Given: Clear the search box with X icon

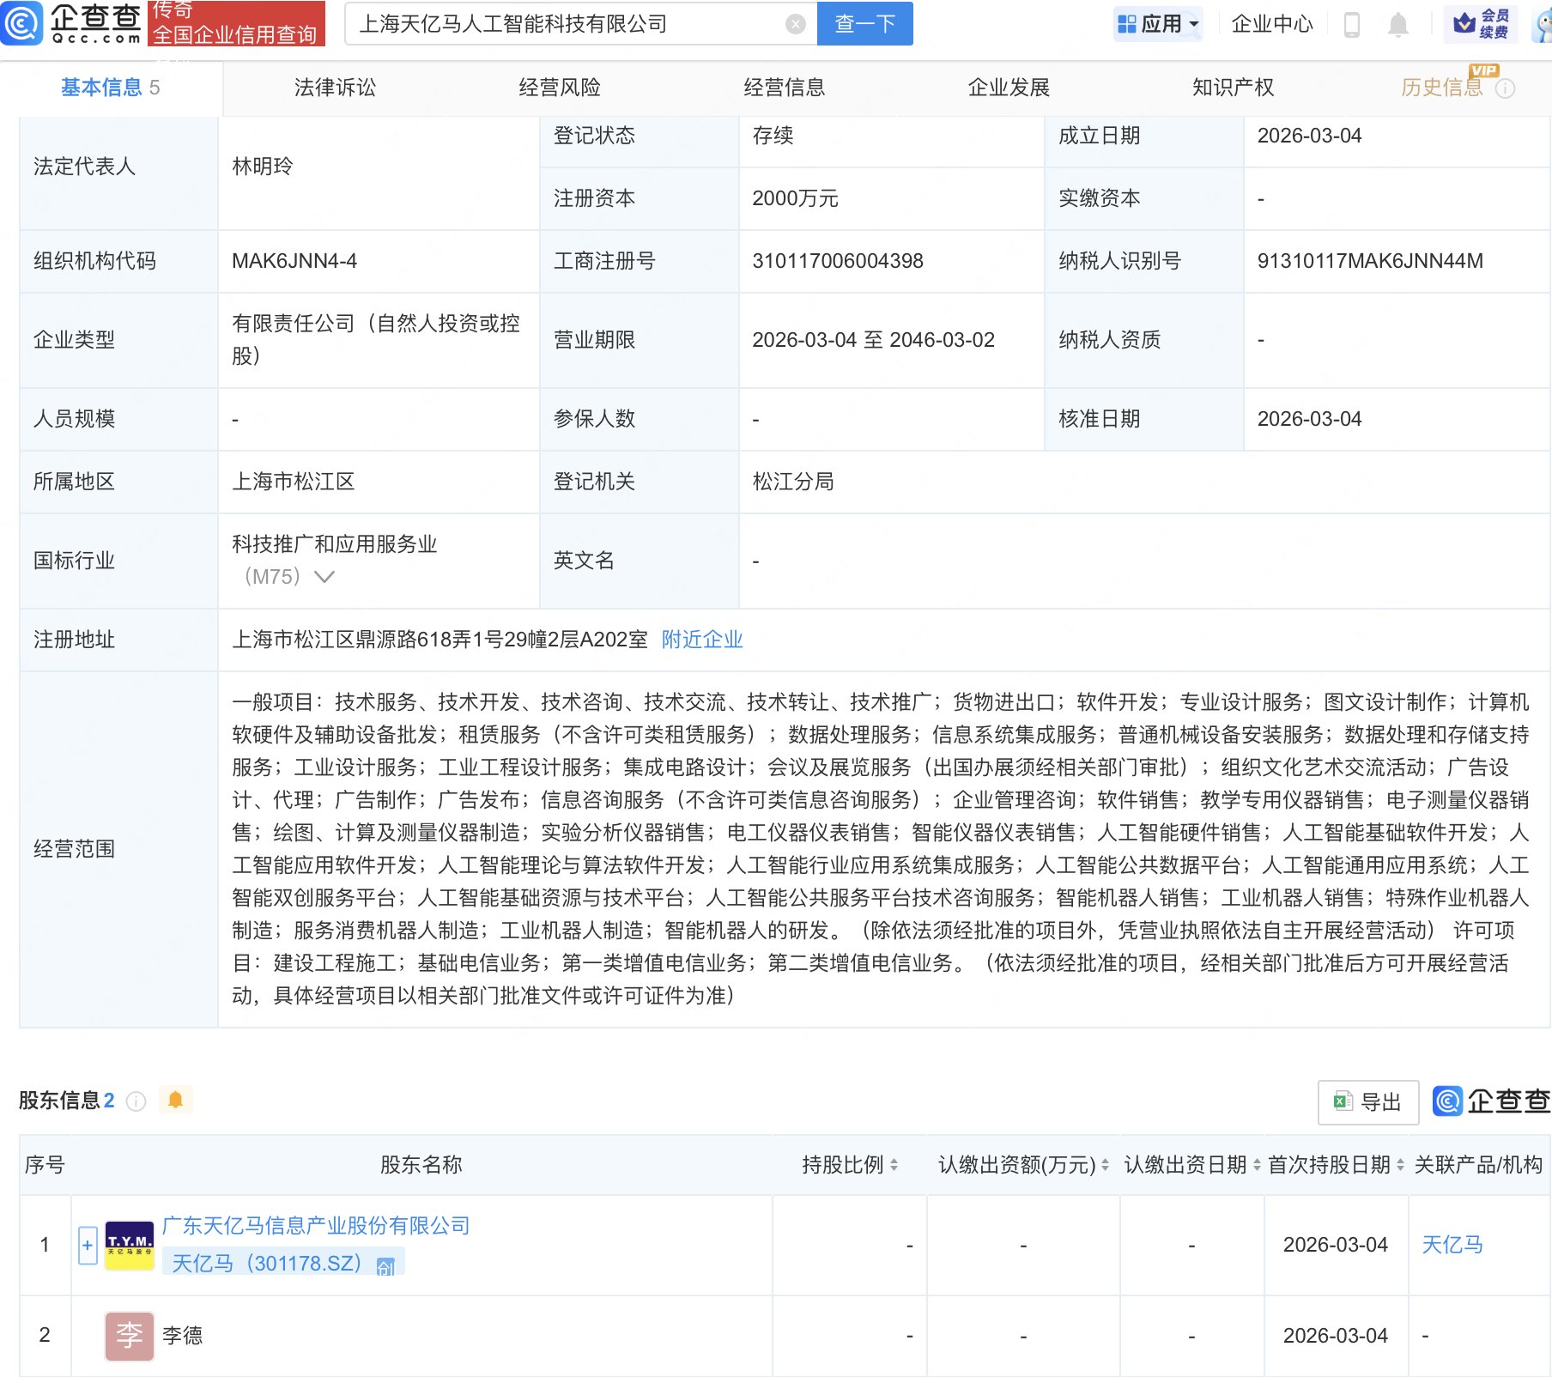Looking at the screenshot, I should tap(796, 24).
